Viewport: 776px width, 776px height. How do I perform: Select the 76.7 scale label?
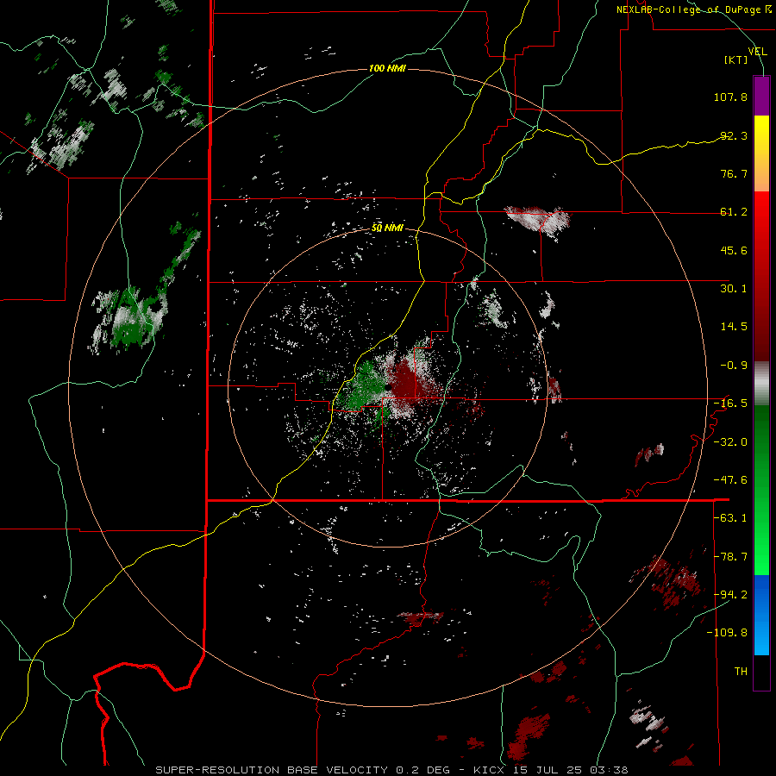[x=734, y=173]
